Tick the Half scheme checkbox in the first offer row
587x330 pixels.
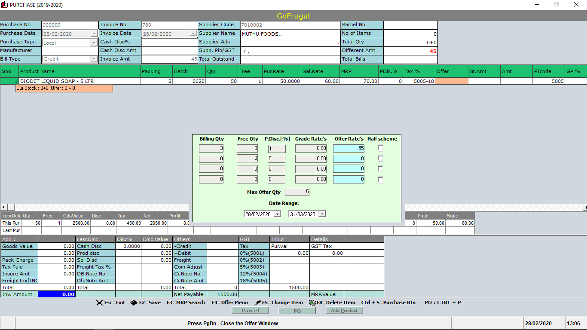(380, 148)
